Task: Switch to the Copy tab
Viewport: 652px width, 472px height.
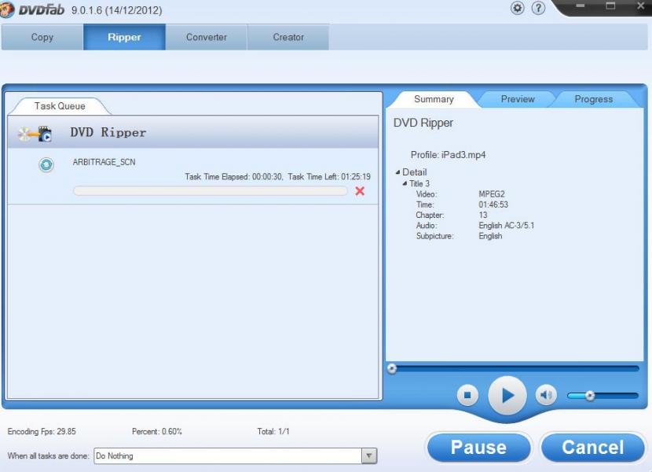Action: click(42, 37)
